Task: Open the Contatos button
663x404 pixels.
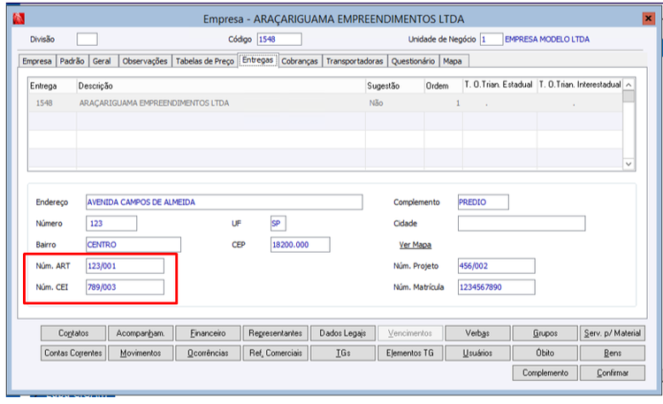Action: coord(73,333)
